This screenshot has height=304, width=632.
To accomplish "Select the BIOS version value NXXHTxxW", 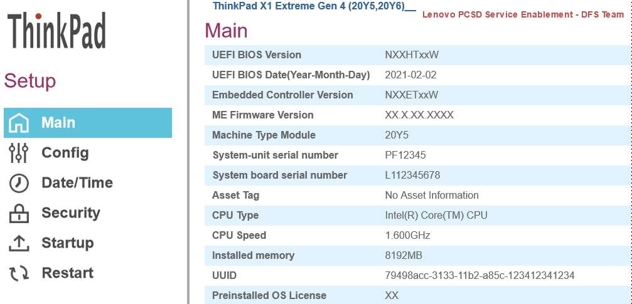I will click(x=412, y=55).
